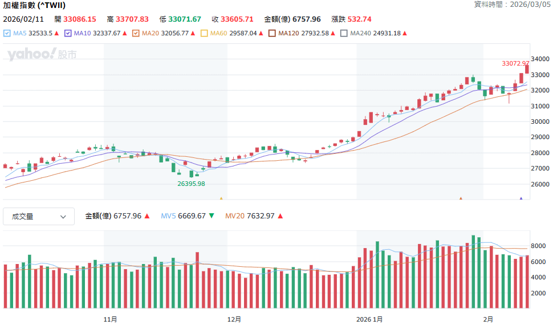Click the green down arrow next to MV5

tap(212, 216)
